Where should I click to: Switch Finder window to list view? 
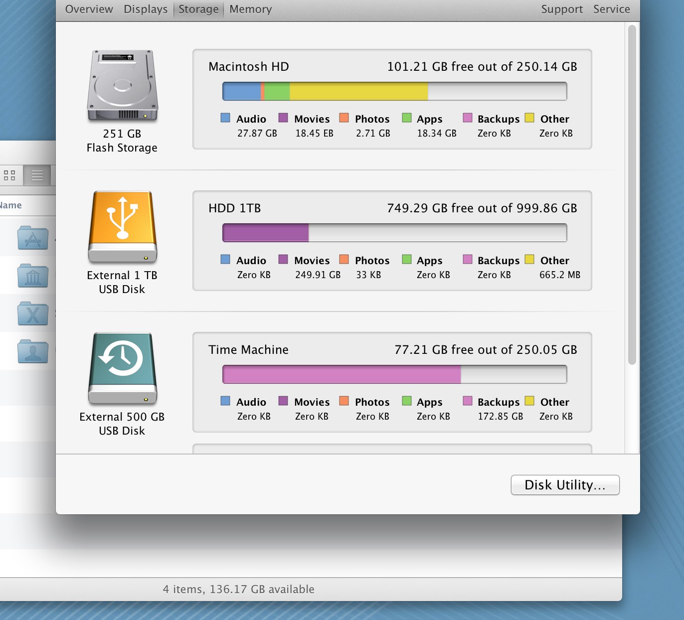coord(37,175)
